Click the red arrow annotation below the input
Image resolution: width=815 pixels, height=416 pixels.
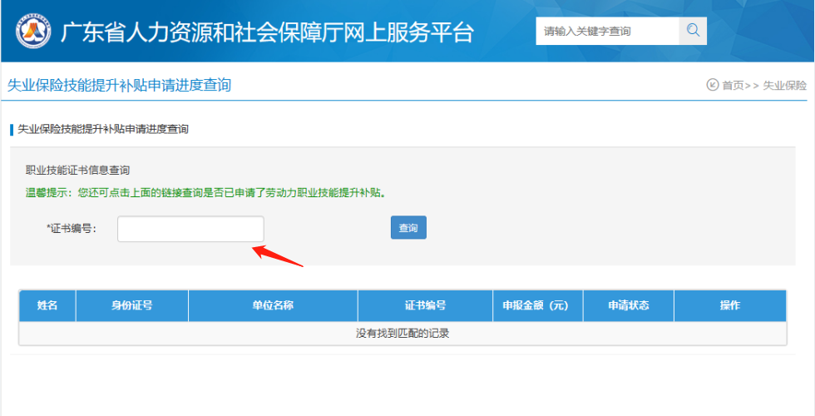(x=278, y=255)
